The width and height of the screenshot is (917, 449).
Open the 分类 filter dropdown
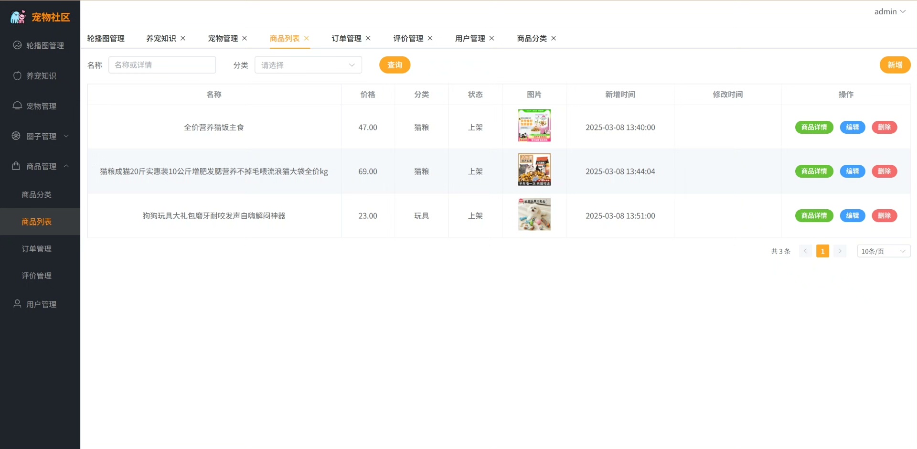click(308, 65)
